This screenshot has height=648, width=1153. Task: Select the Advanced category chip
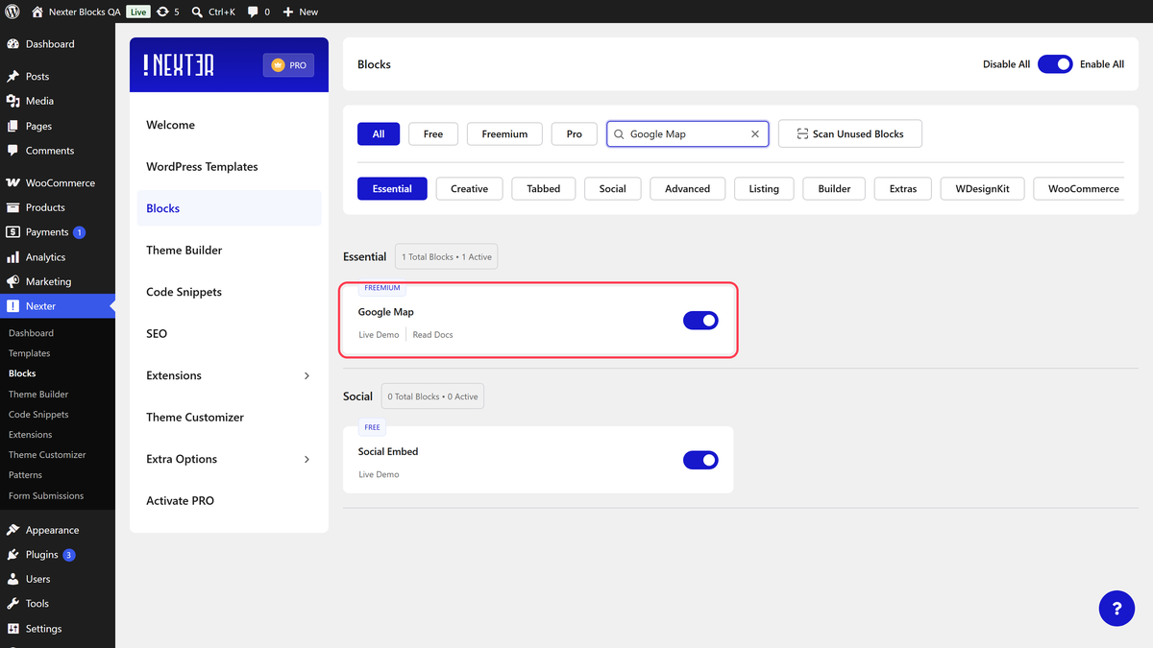tap(688, 189)
